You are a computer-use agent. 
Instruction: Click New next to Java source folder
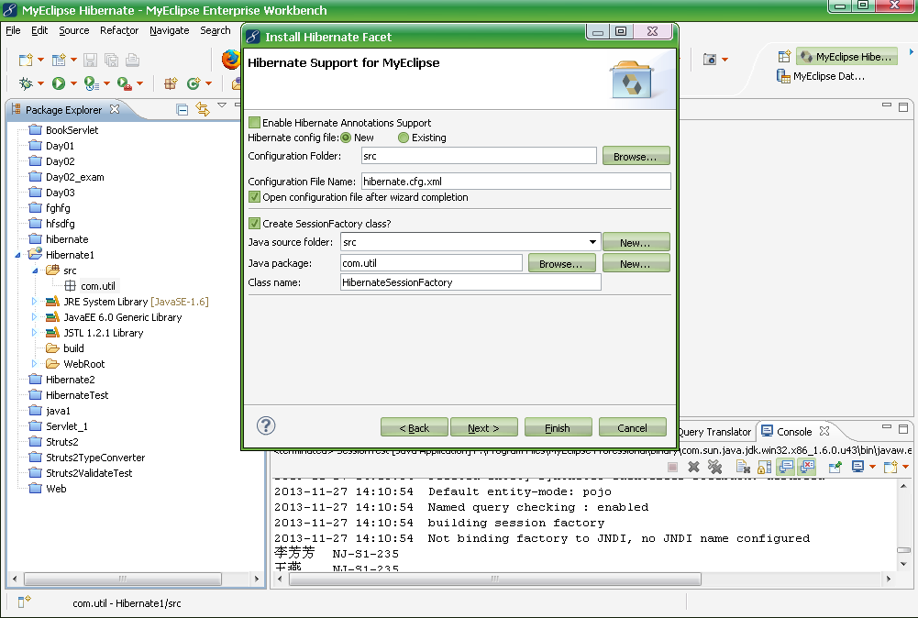tap(636, 242)
